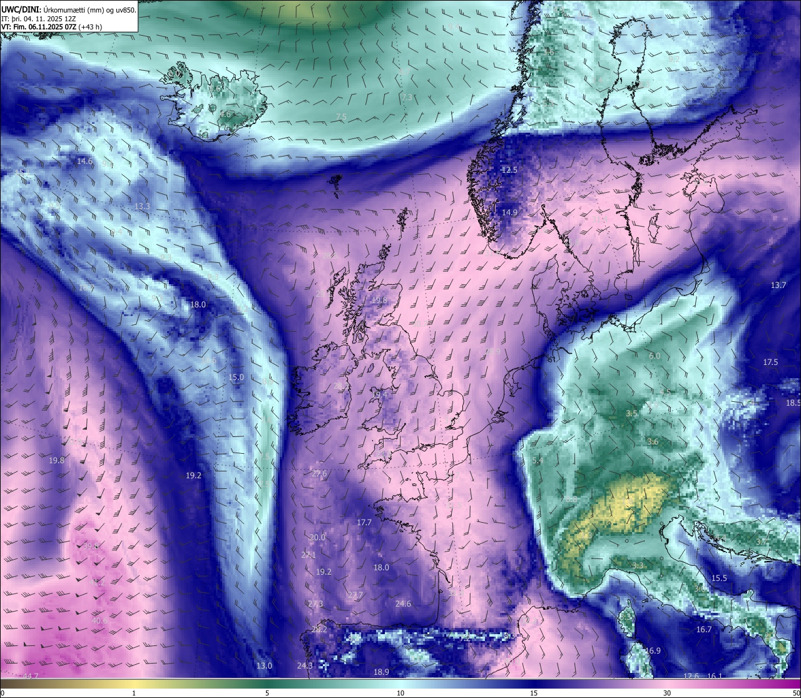
Task: Click the 13.7 value label
Action: pos(778,285)
